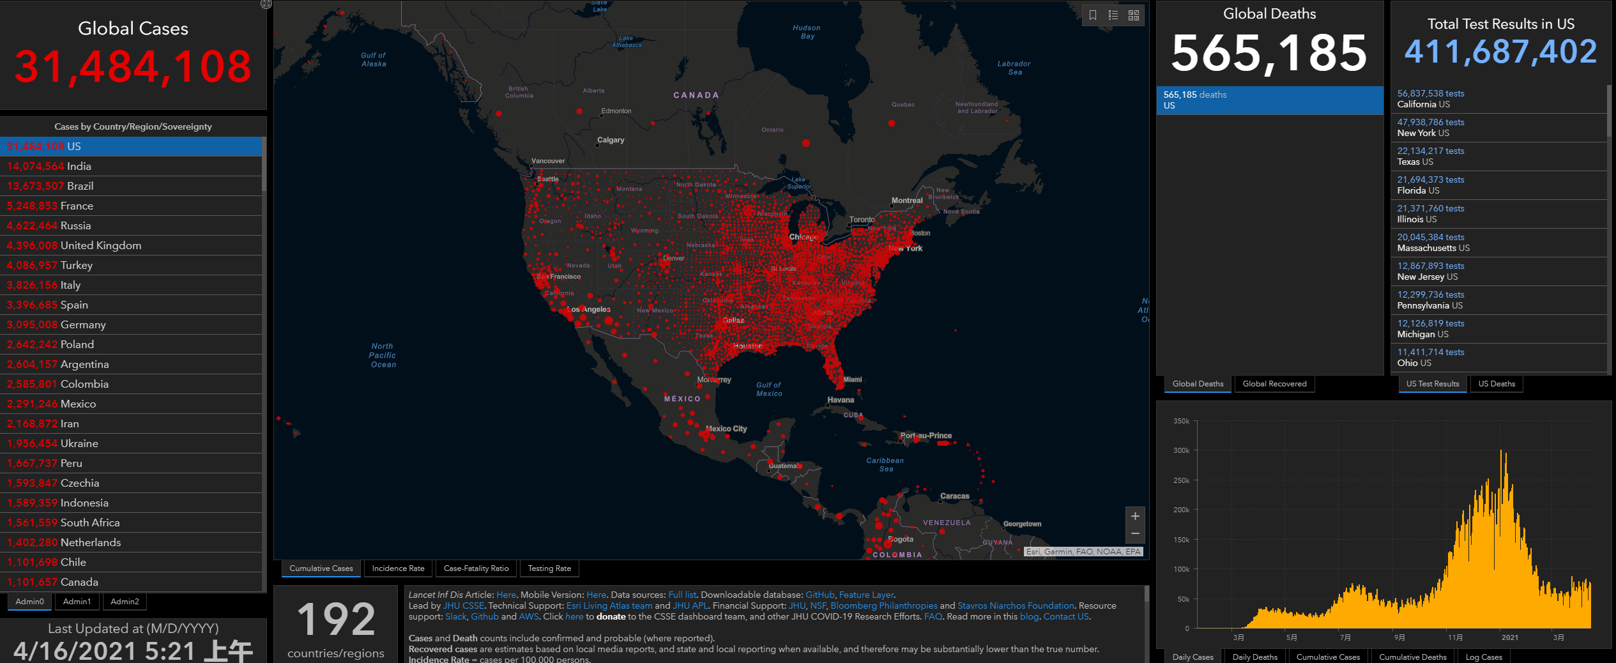1616x663 pixels.
Task: Select the Incidence Rate map tab
Action: [398, 568]
